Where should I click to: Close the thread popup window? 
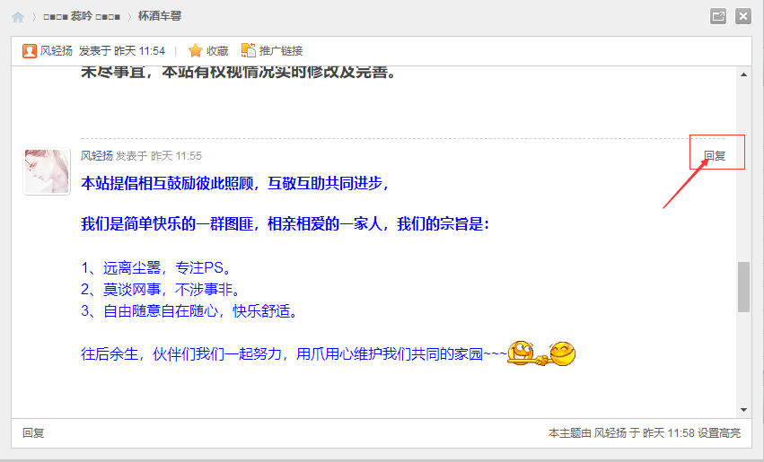pyautogui.click(x=743, y=16)
